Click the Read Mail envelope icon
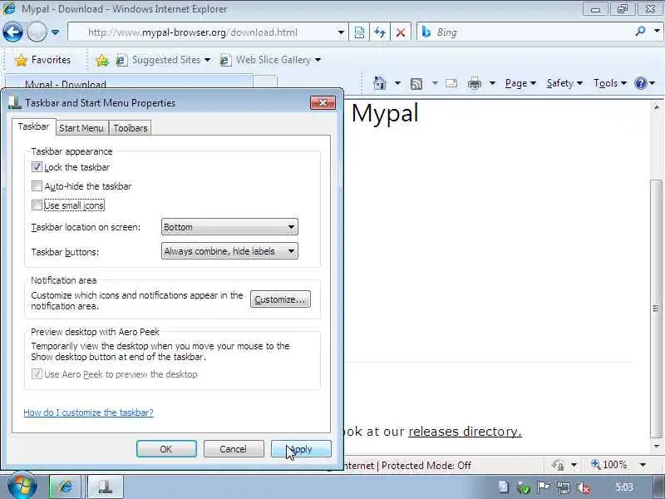This screenshot has height=499, width=665. click(451, 83)
